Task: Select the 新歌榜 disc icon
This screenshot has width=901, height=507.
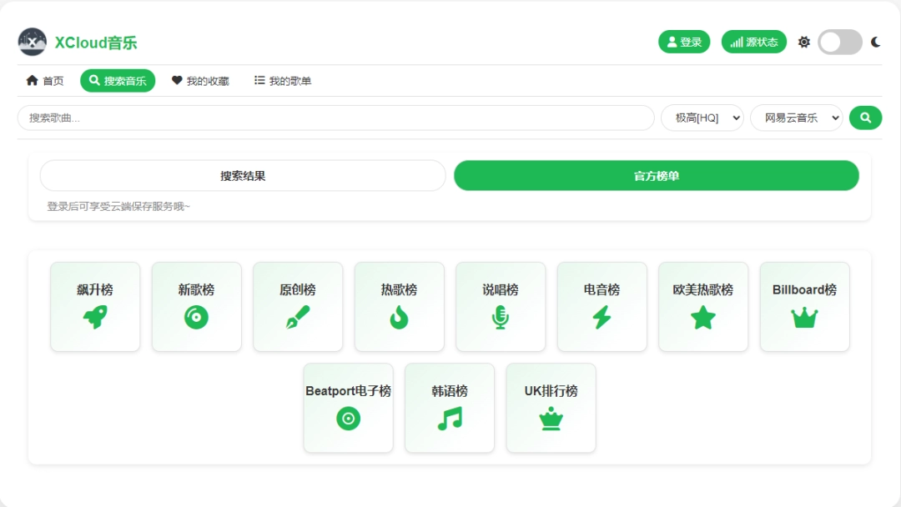Action: coord(196,319)
